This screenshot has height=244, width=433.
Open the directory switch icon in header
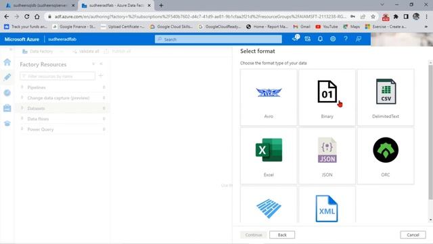(x=307, y=39)
